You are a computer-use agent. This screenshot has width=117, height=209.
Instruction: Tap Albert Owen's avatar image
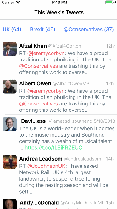point(10,87)
